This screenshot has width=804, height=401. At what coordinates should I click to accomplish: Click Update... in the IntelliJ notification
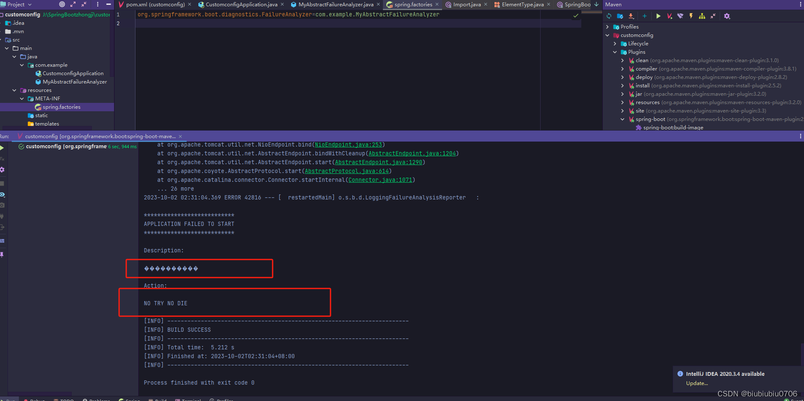click(697, 383)
